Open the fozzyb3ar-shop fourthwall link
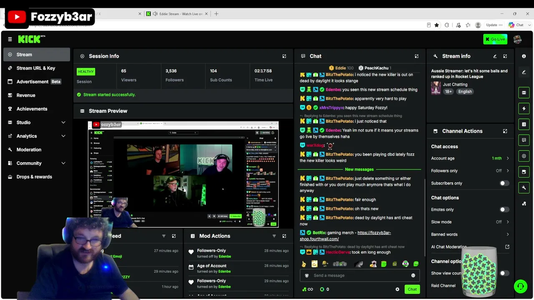534x300 pixels. [345, 236]
